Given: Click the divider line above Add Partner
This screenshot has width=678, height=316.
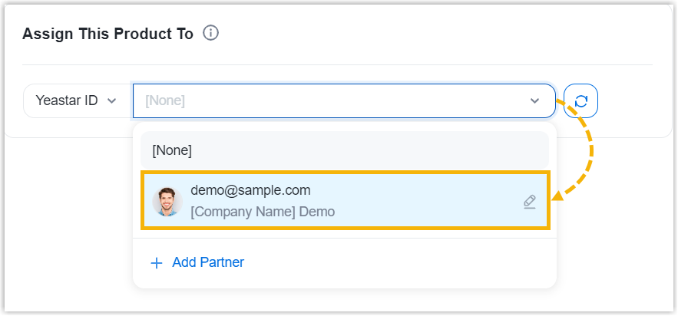Looking at the screenshot, I should [x=344, y=239].
